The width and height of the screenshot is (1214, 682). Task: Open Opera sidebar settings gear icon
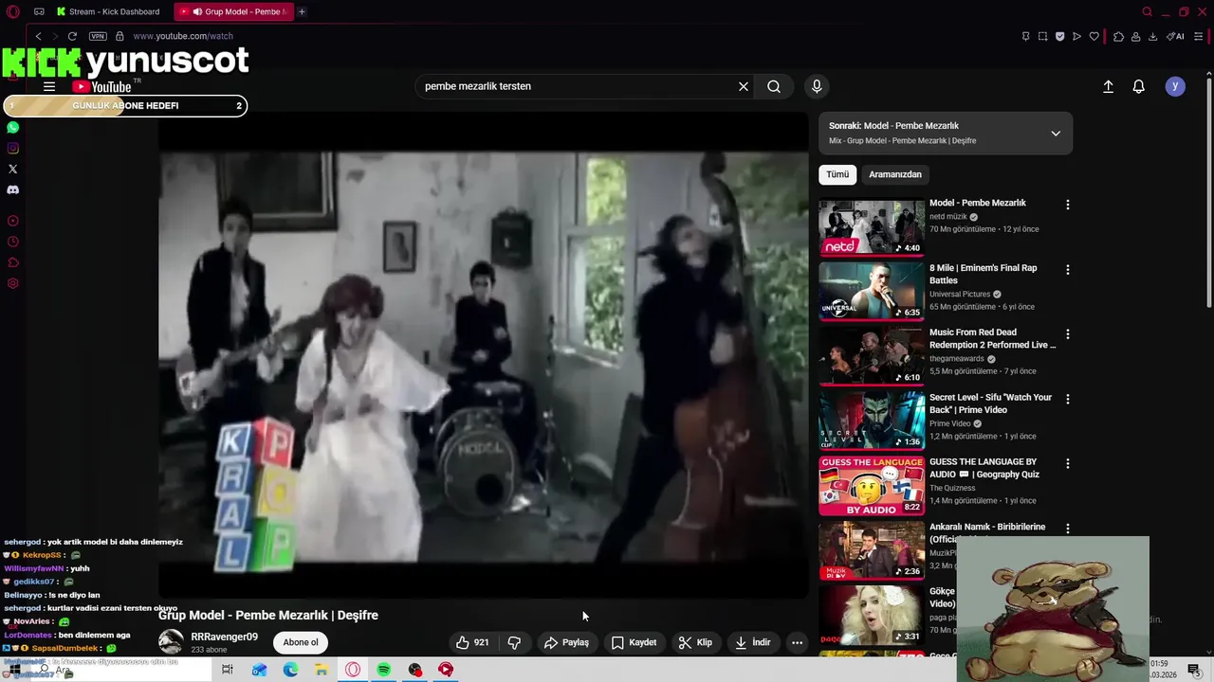click(x=12, y=283)
